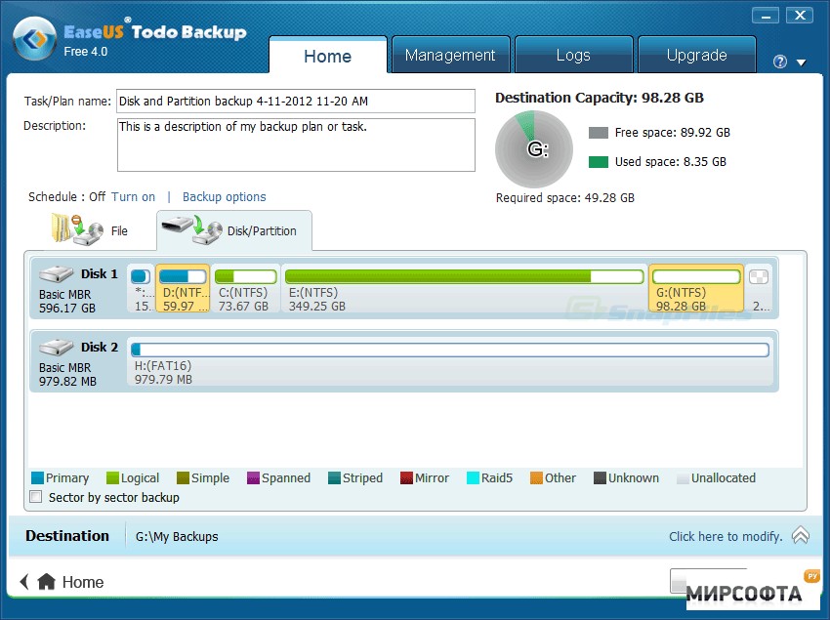Click the Disk/Partition drive icon
Viewport: 830px width, 620px height.
192,229
